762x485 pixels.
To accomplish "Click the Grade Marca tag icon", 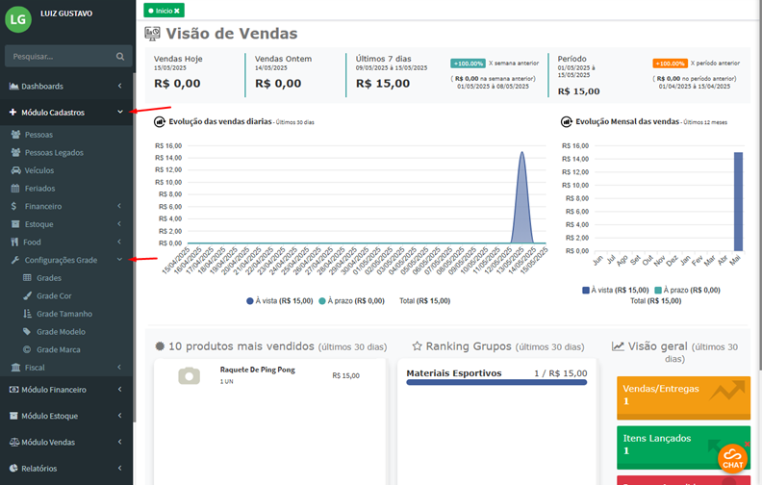I will click(28, 349).
